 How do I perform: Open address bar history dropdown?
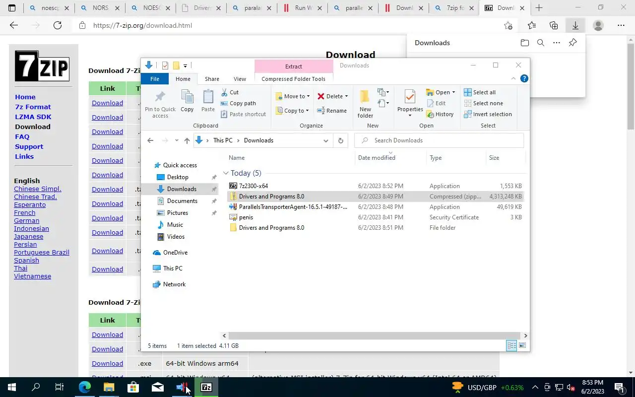325,140
